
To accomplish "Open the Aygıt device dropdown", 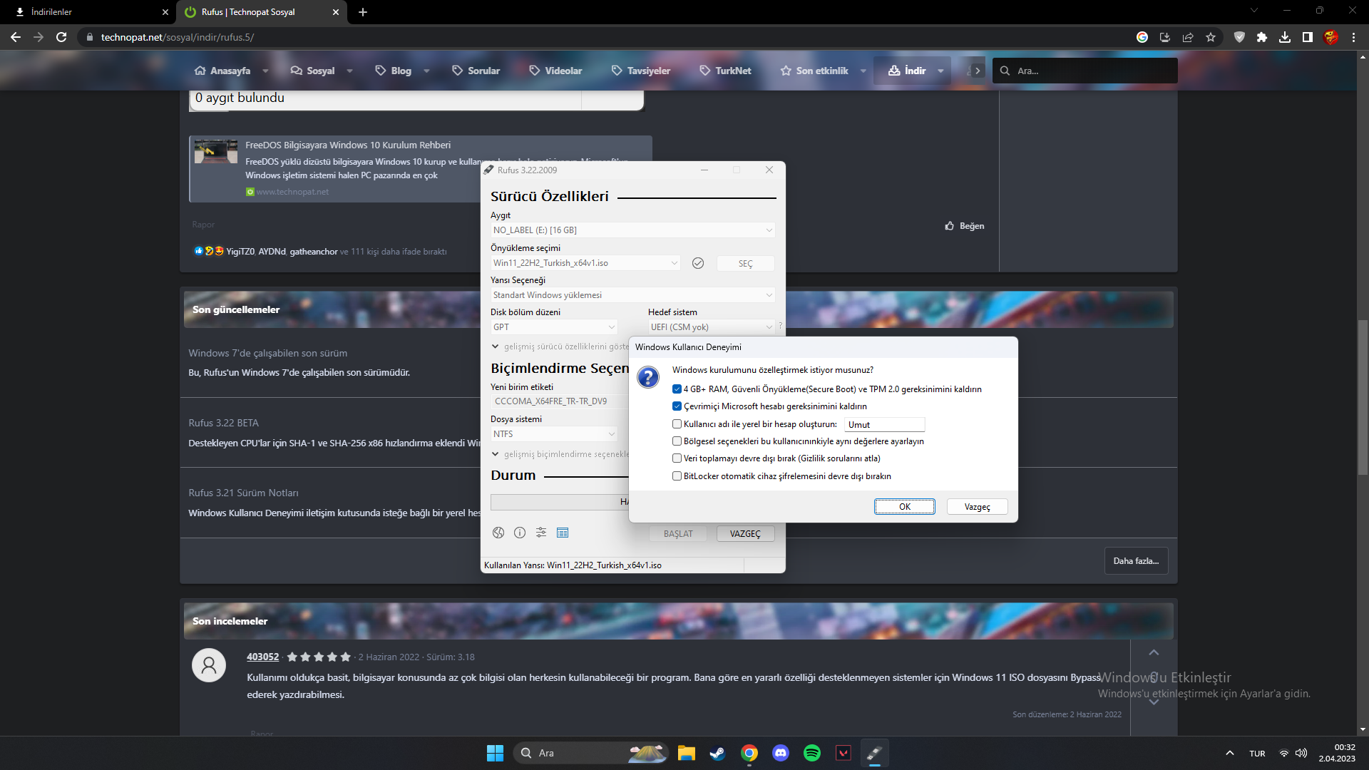I will (x=632, y=230).
